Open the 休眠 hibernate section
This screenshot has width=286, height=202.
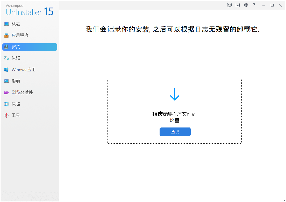pyautogui.click(x=30, y=58)
